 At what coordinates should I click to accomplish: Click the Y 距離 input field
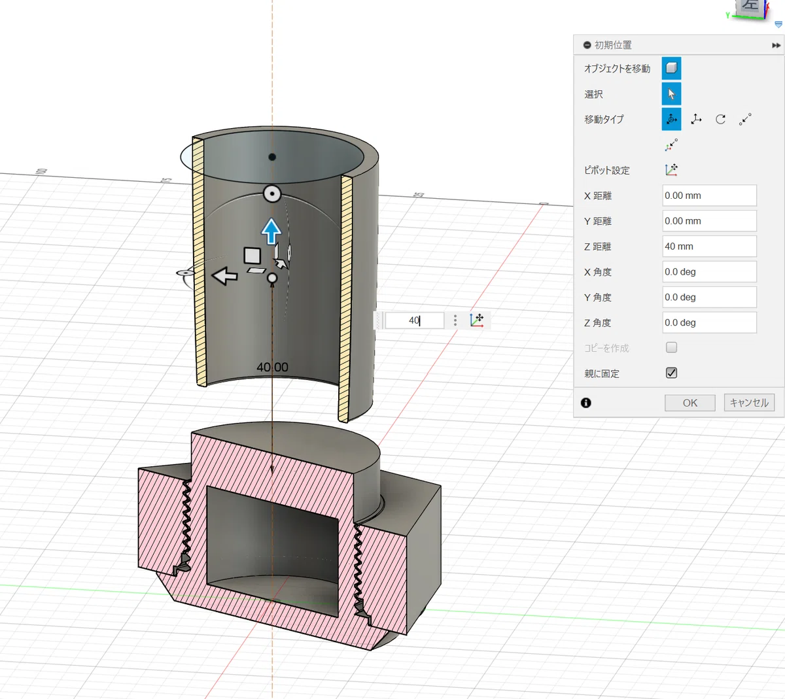pos(709,221)
